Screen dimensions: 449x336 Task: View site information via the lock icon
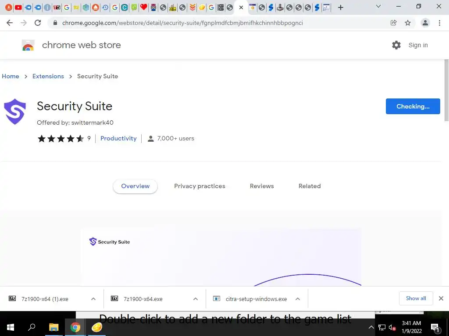click(55, 23)
